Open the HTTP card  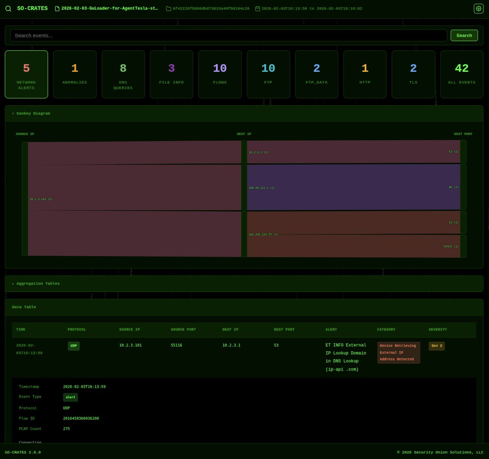[365, 74]
